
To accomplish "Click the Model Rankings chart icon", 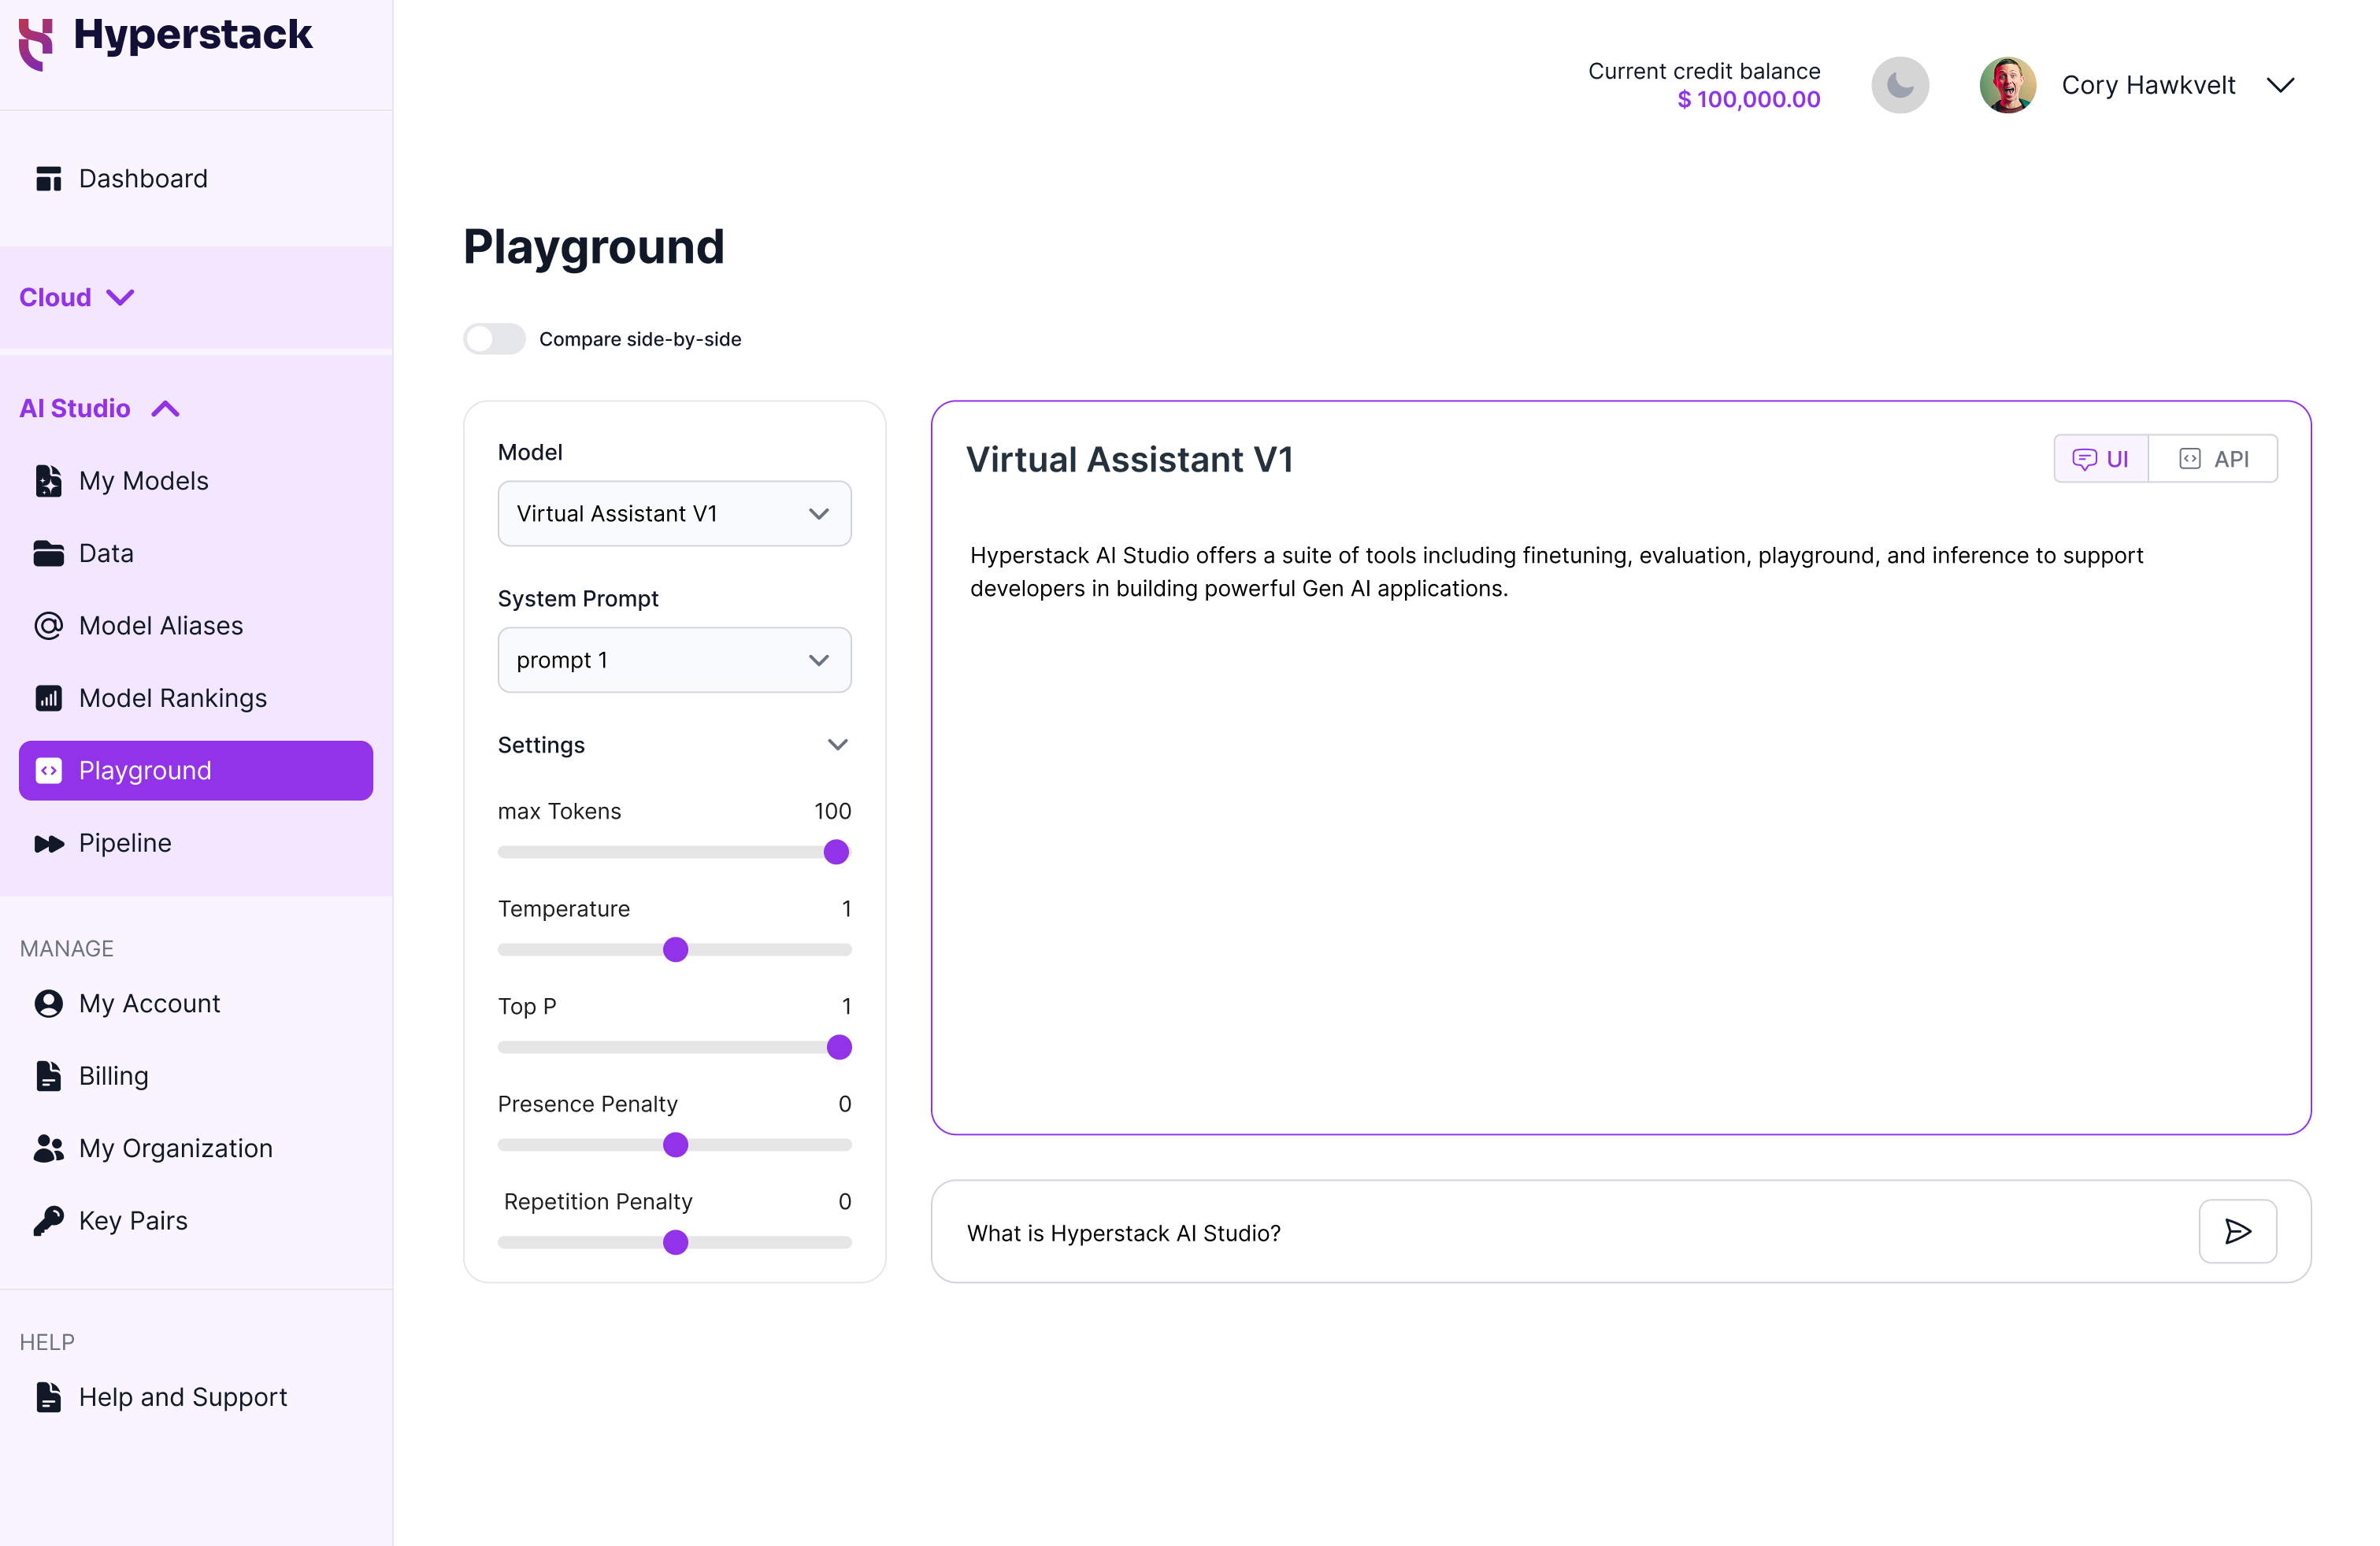I will point(48,697).
